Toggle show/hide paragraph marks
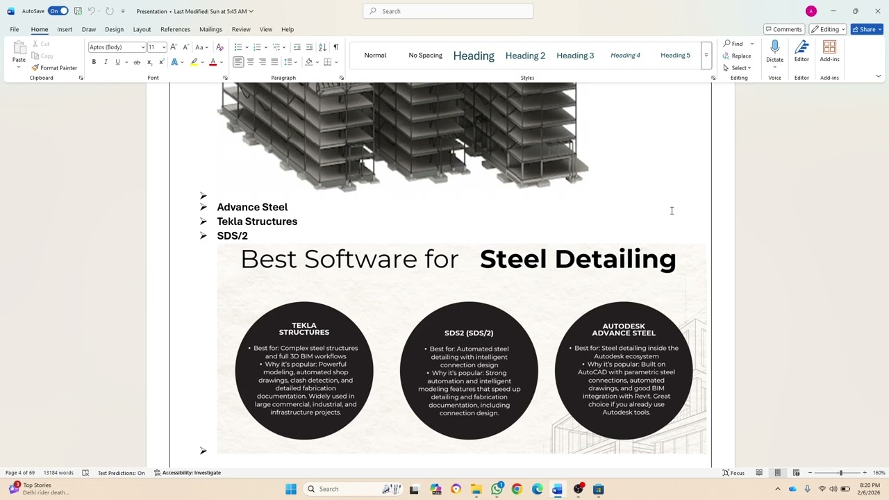The width and height of the screenshot is (889, 500). [x=335, y=47]
